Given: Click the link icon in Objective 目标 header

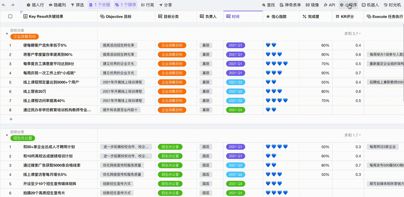Looking at the screenshot, I should click(102, 16).
